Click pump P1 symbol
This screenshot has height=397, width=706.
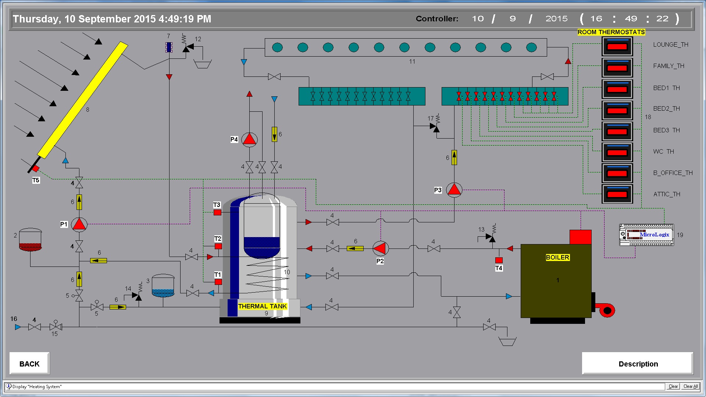tap(79, 224)
